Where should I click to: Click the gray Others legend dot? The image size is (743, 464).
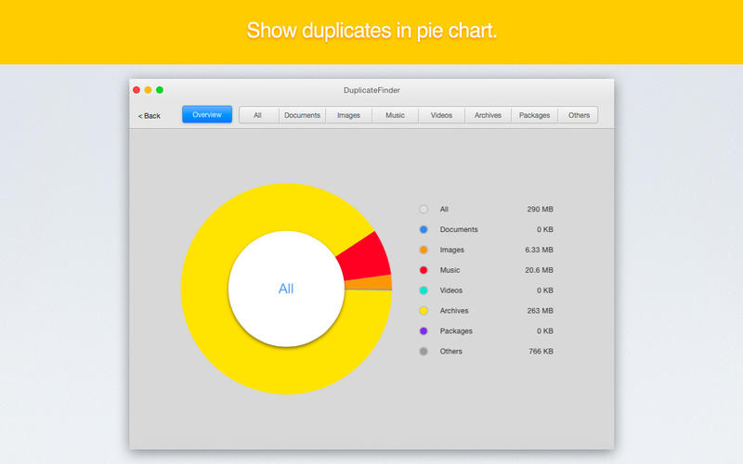click(x=424, y=352)
